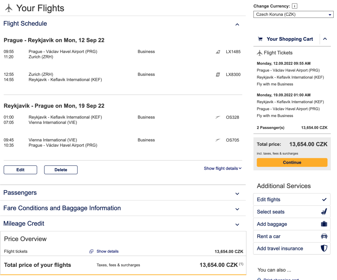The width and height of the screenshot is (337, 280).
Task: Click the Edit button under flights
Action: pos(20,170)
